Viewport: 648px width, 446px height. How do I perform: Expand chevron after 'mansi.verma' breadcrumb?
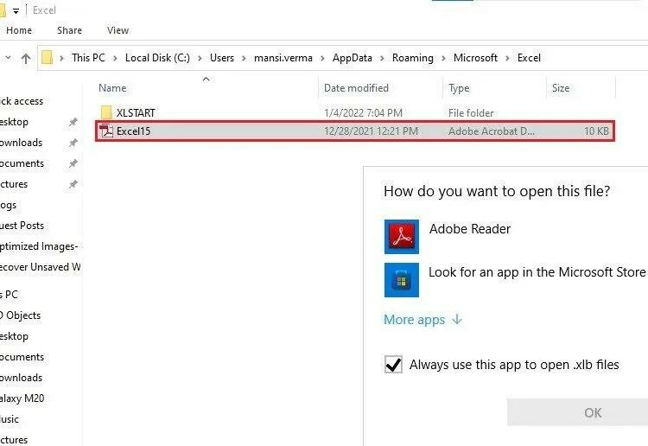pos(323,58)
